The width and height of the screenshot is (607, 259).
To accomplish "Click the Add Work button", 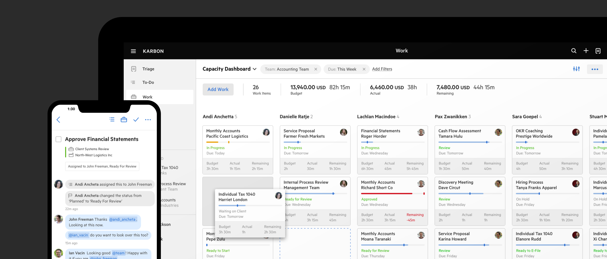I will [218, 89].
